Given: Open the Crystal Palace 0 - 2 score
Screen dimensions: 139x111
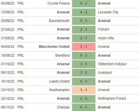Looking at the screenshot, I should (x=84, y=3).
